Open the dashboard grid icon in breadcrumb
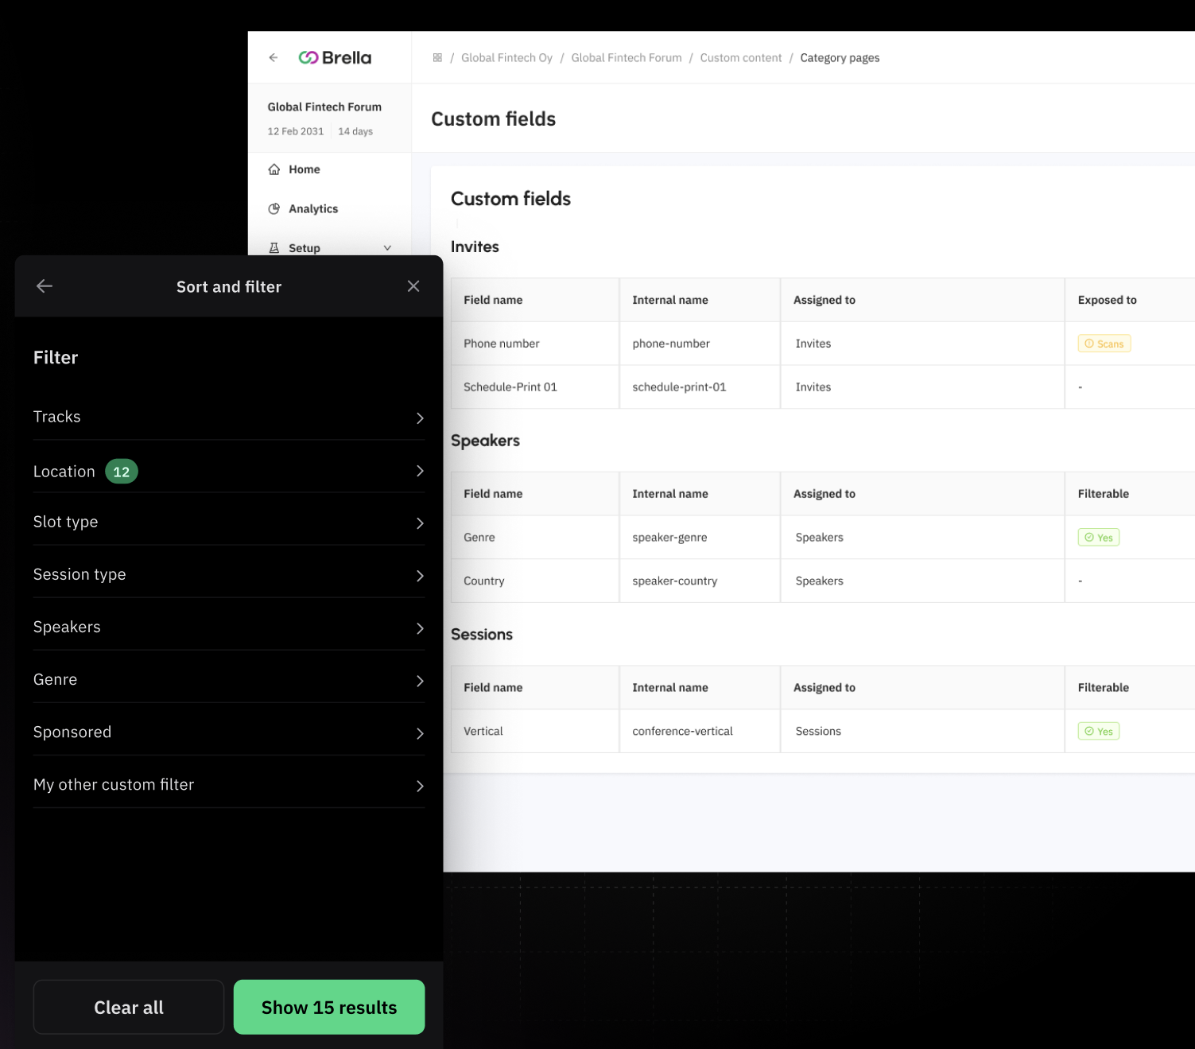Screen dimensions: 1195x1049 pos(437,57)
